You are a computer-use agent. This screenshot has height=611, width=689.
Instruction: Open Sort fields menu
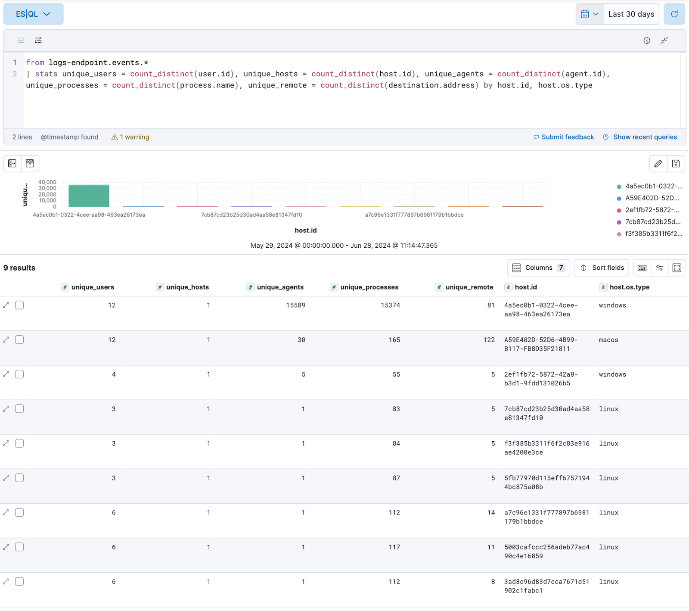tap(602, 268)
